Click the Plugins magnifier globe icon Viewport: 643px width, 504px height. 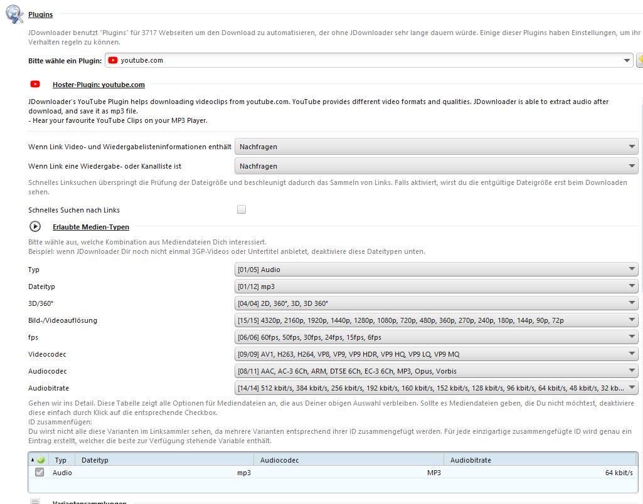14,14
